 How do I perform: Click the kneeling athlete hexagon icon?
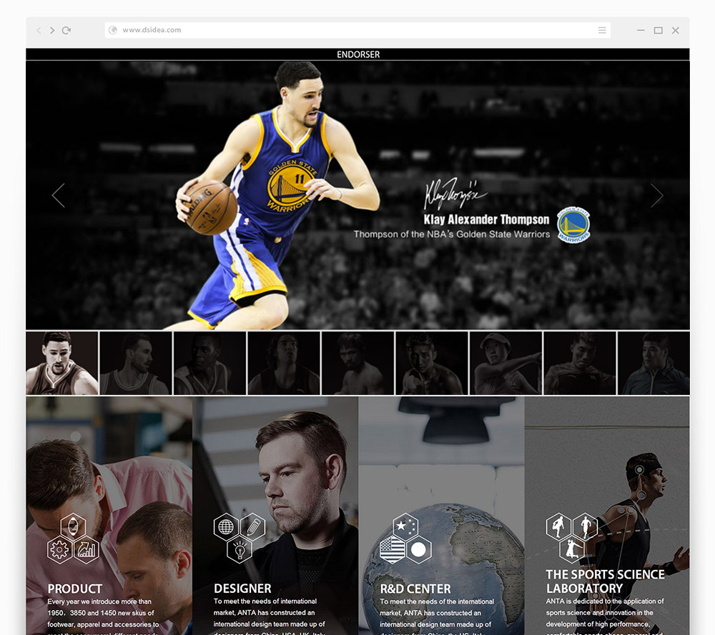point(572,549)
